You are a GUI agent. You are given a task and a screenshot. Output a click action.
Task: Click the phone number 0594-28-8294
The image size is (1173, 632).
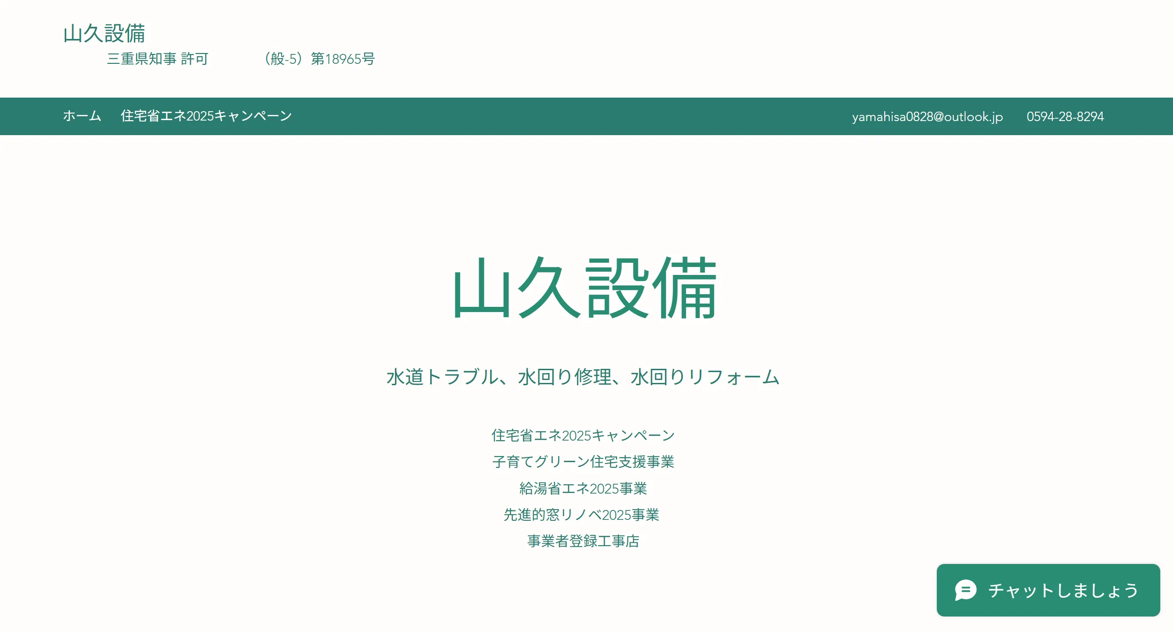pyautogui.click(x=1065, y=116)
